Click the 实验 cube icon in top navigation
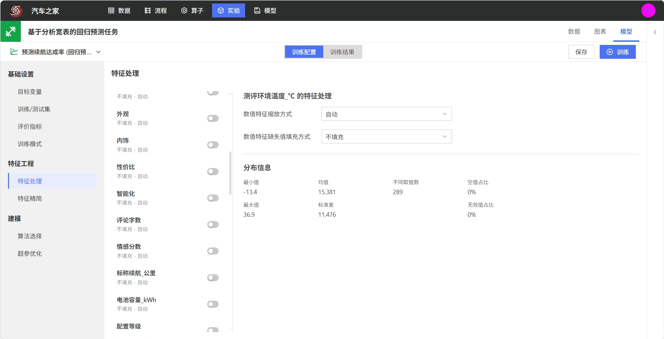 221,10
